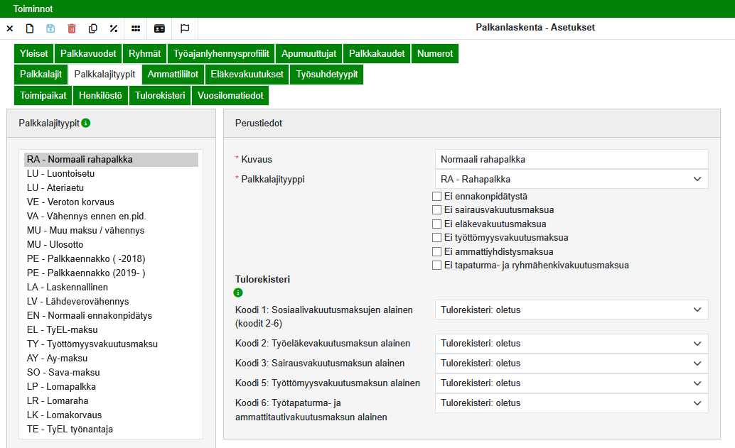Toggle the Ei eläkevakuutusmaksua checkbox
The height and width of the screenshot is (448, 735).
point(437,224)
